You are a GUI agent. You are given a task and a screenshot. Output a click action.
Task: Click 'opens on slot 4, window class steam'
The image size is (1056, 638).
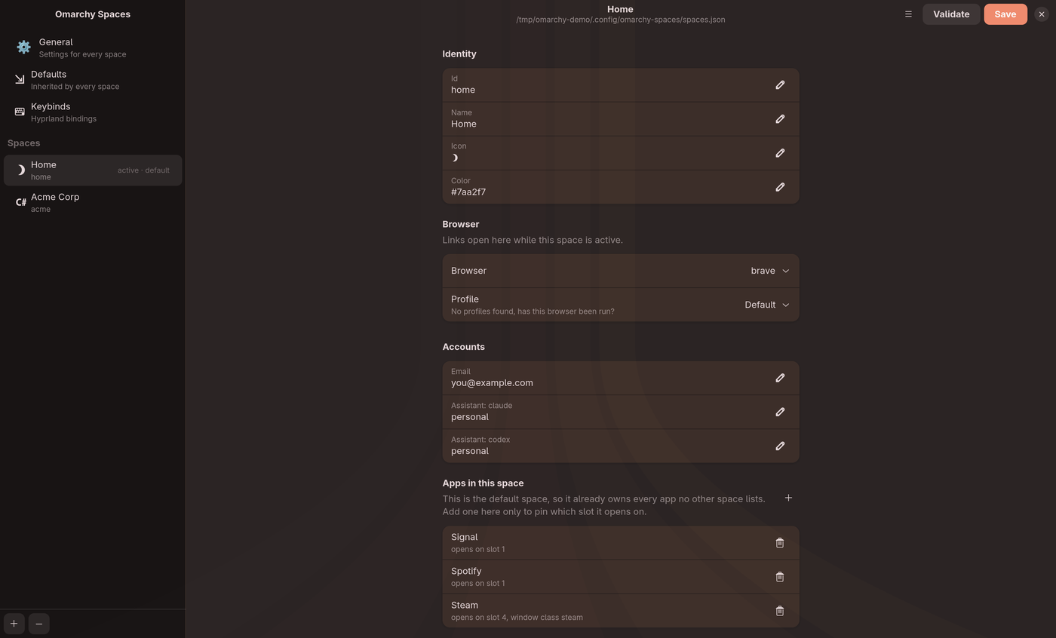pos(517,618)
